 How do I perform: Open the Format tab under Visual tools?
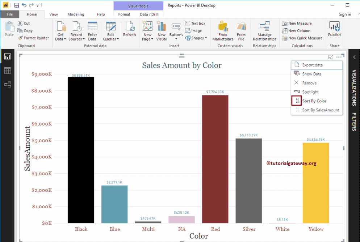point(124,14)
